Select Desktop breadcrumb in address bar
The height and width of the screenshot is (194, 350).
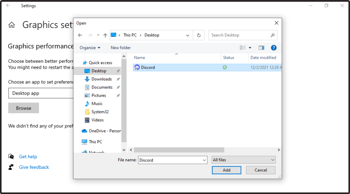coord(152,35)
